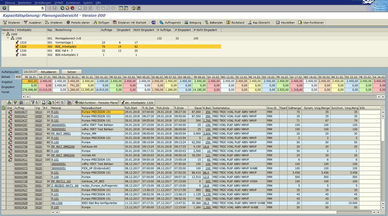
Task: Open the Hilfe menu
Action: click(98, 3)
